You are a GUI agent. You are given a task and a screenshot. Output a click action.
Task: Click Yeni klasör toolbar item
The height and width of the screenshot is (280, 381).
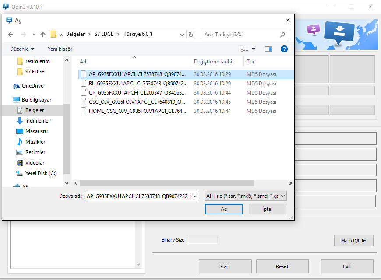click(x=60, y=49)
